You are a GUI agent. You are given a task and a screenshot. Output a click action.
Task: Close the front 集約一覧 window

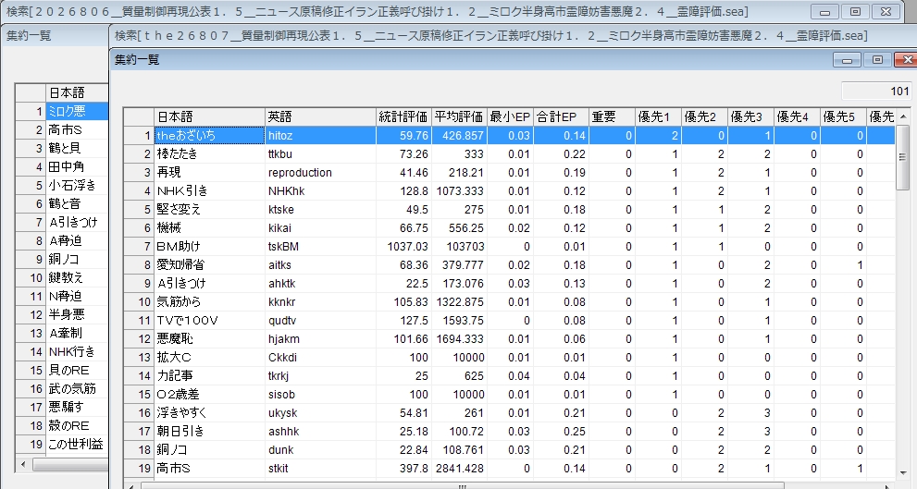click(x=905, y=59)
